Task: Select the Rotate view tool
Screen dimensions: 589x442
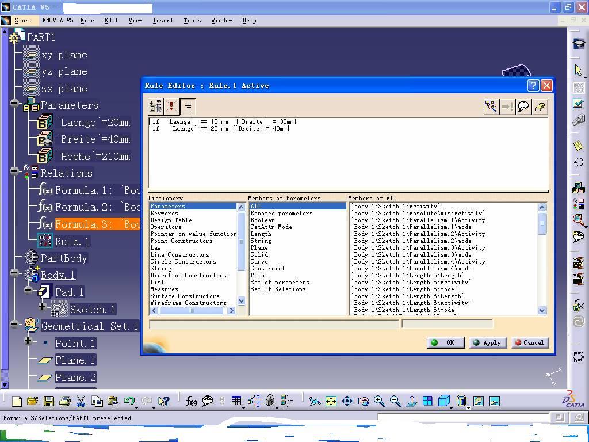Action: (x=364, y=401)
